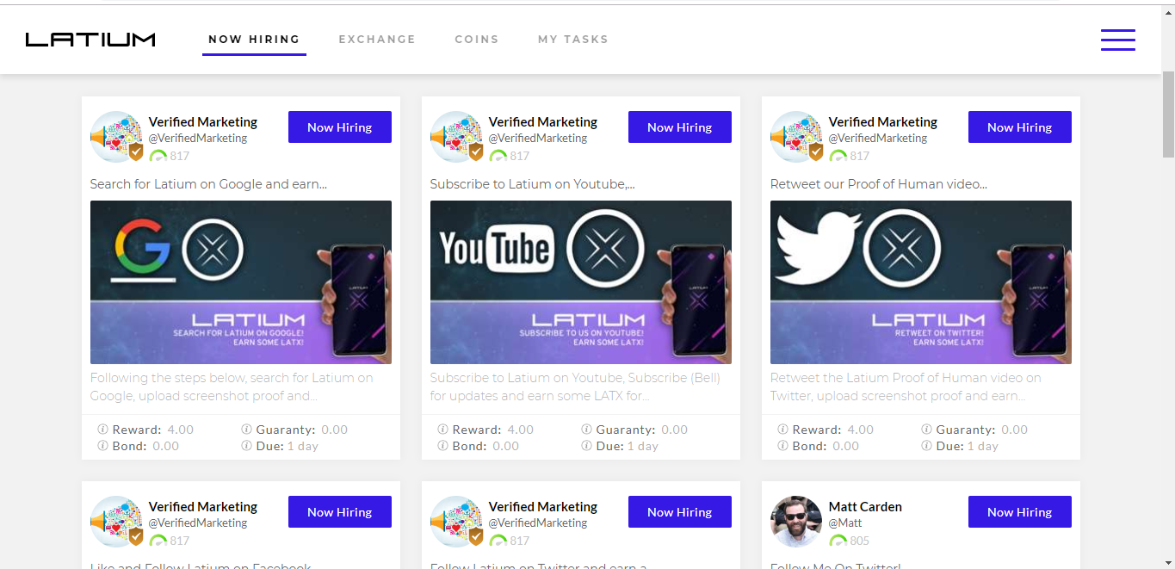Go to the Coins tab
Viewport: 1175px width, 569px height.
[477, 40]
